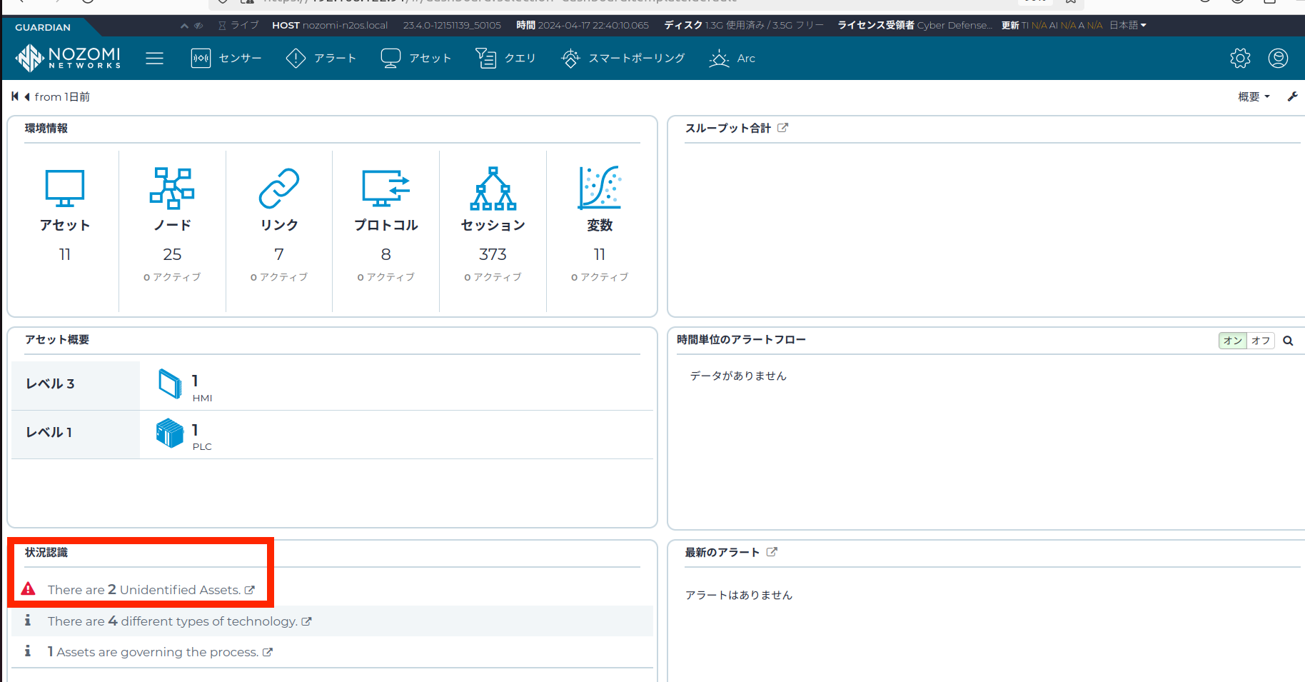Open the 4 different types of technology link
This screenshot has width=1305, height=682.
(x=179, y=621)
